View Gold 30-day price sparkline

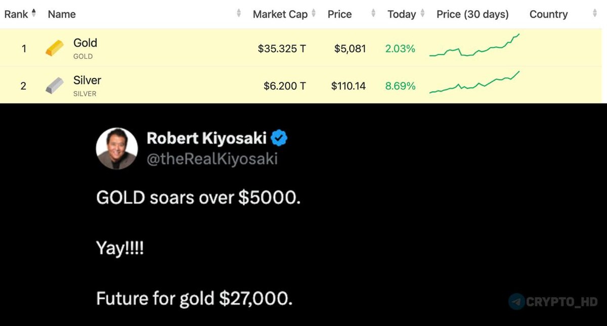click(x=474, y=45)
